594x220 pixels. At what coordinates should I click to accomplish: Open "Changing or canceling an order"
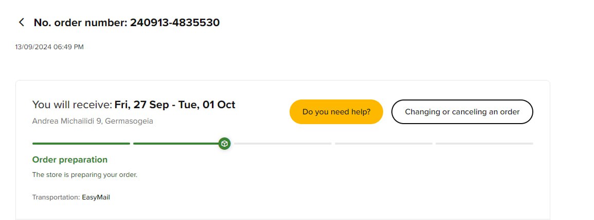coord(462,112)
